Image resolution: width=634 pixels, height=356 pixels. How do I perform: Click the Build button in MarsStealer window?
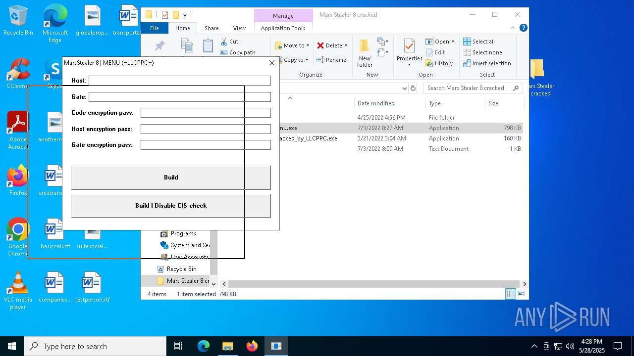point(171,177)
